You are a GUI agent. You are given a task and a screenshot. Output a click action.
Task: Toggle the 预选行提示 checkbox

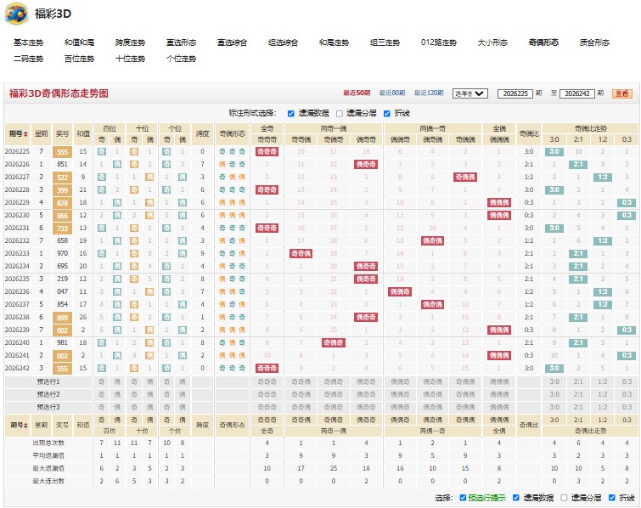click(x=463, y=498)
